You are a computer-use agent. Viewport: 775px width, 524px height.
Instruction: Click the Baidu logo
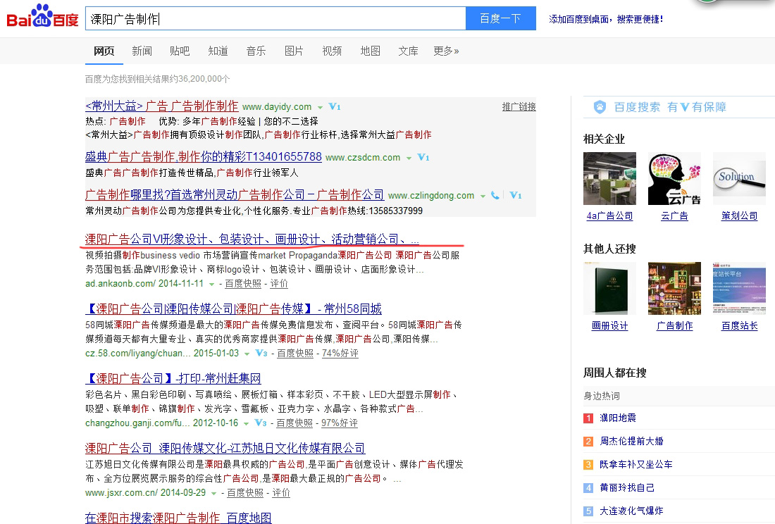point(42,17)
